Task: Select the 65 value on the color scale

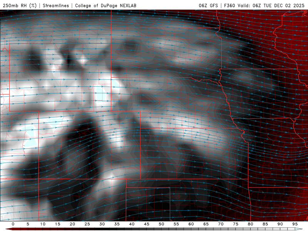Action: point(206,224)
